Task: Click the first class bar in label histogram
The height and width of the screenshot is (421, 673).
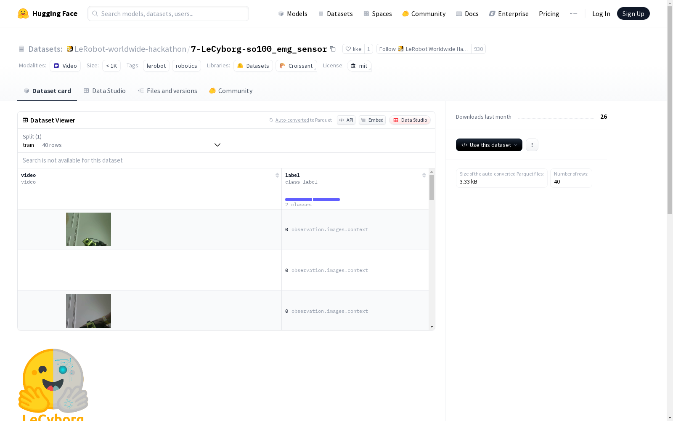Action: (299, 200)
